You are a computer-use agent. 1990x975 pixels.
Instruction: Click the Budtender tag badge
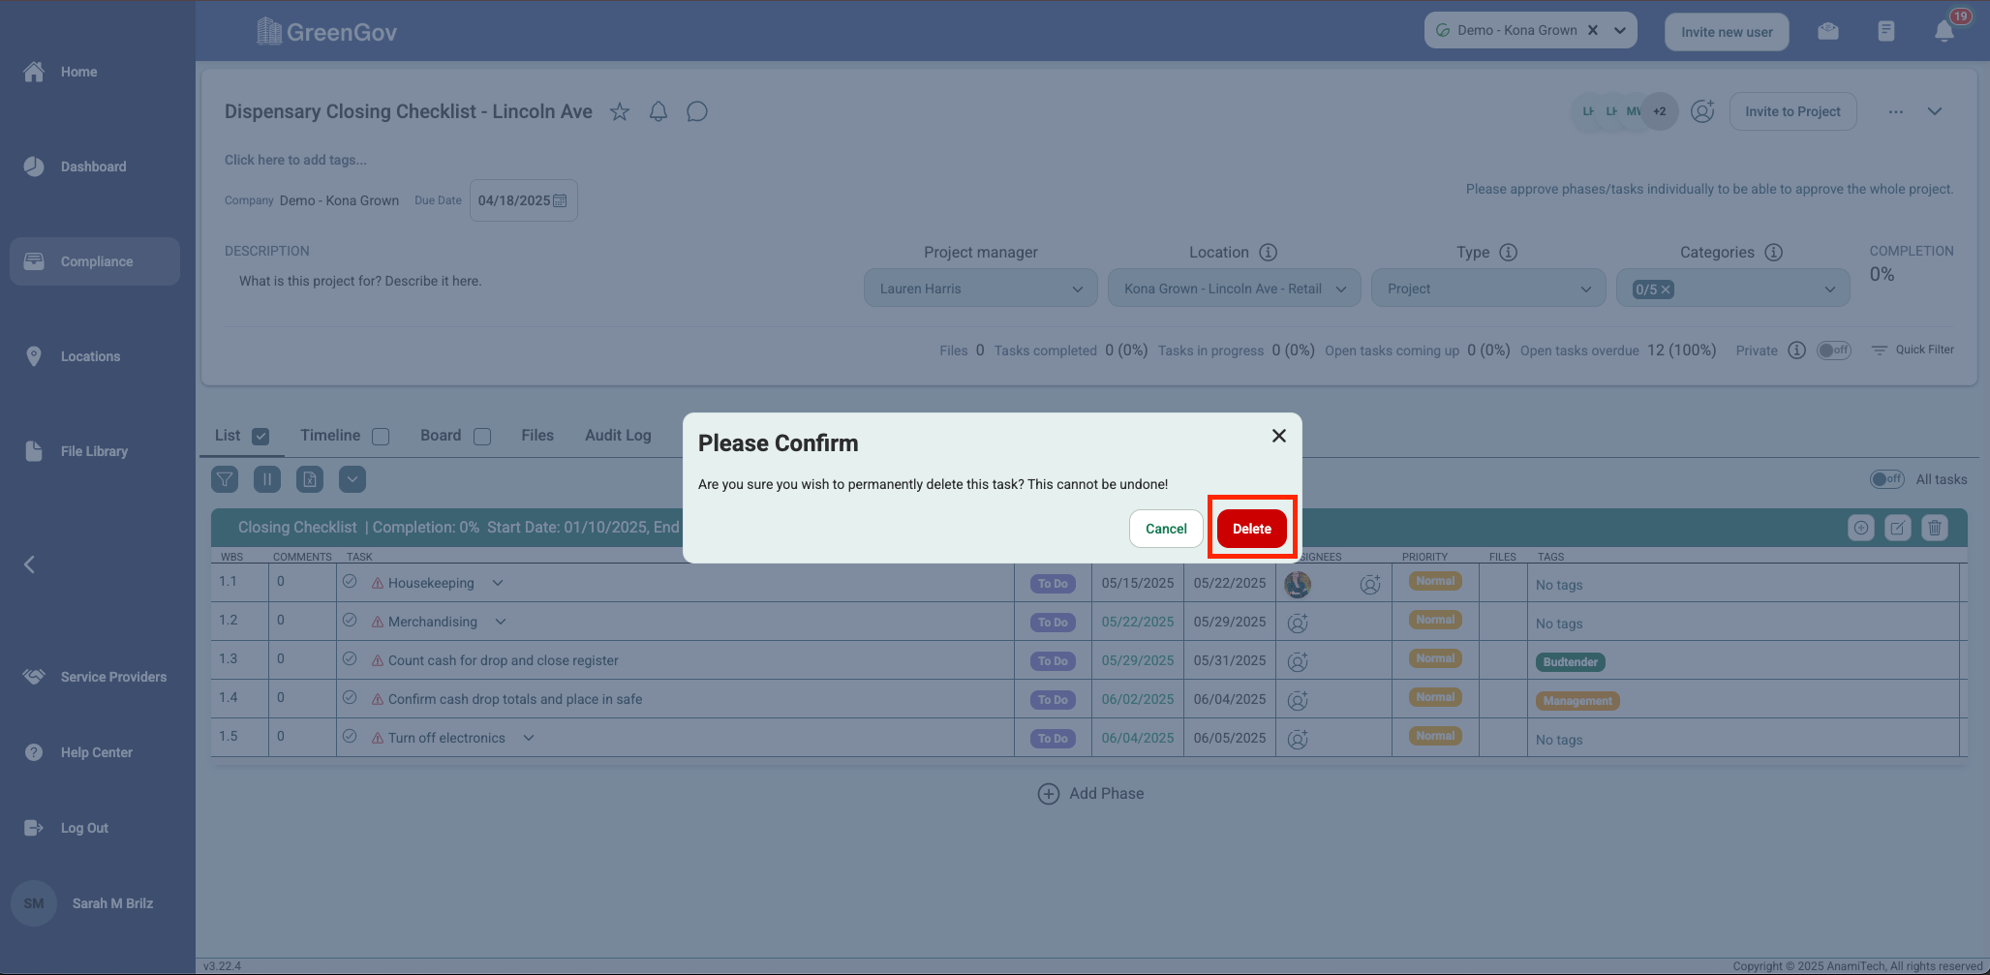[1571, 662]
